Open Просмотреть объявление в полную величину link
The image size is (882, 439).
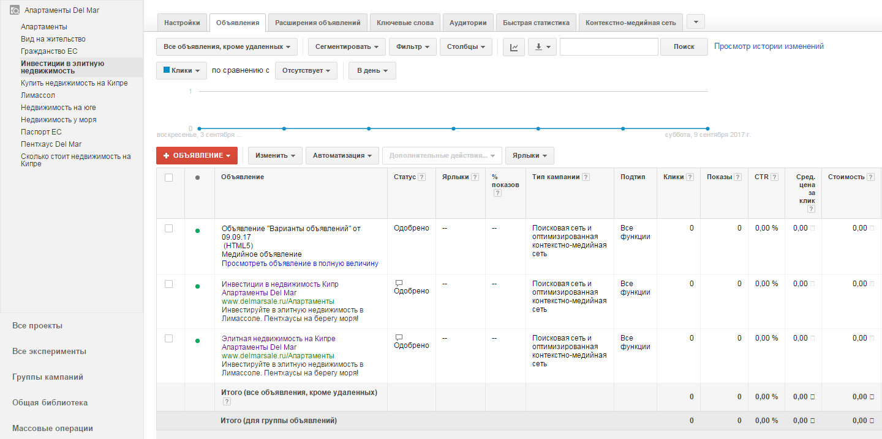point(300,264)
